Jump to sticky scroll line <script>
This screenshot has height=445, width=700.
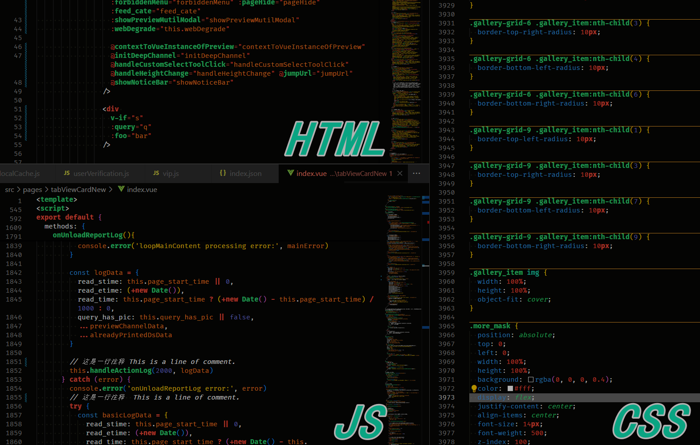click(x=53, y=208)
